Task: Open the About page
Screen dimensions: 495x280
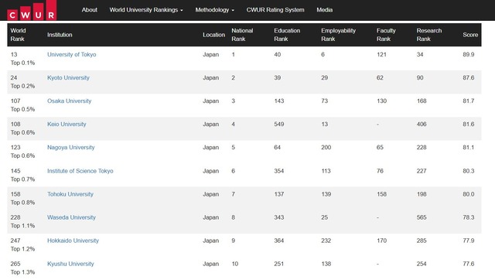Action: [90, 10]
